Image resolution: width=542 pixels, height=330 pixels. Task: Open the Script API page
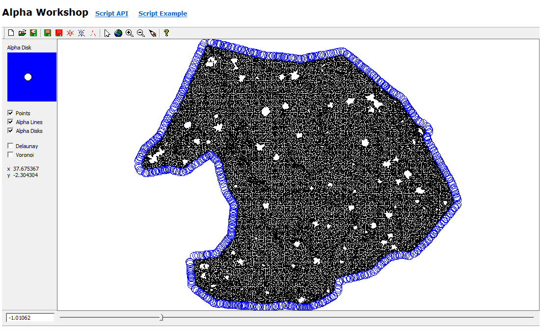tap(111, 13)
